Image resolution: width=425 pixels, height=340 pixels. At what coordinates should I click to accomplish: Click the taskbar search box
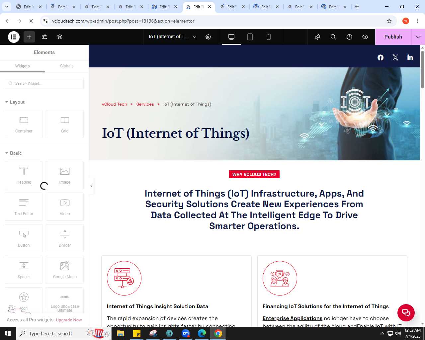(x=64, y=333)
